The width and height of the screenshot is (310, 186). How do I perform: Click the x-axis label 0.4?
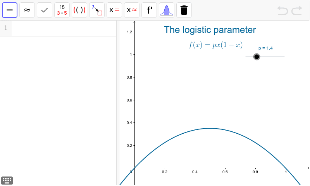point(195,172)
